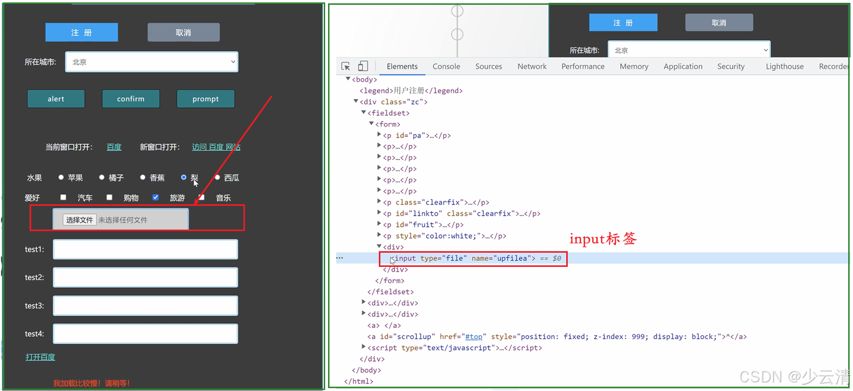Select the closing /body tag row
This screenshot has height=391, width=853.
pyautogui.click(x=366, y=370)
